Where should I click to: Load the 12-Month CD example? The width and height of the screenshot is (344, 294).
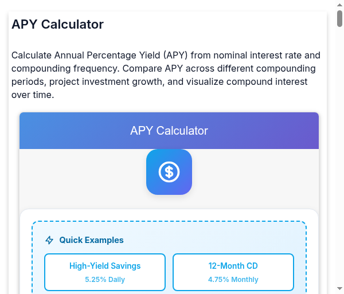pyautogui.click(x=233, y=272)
